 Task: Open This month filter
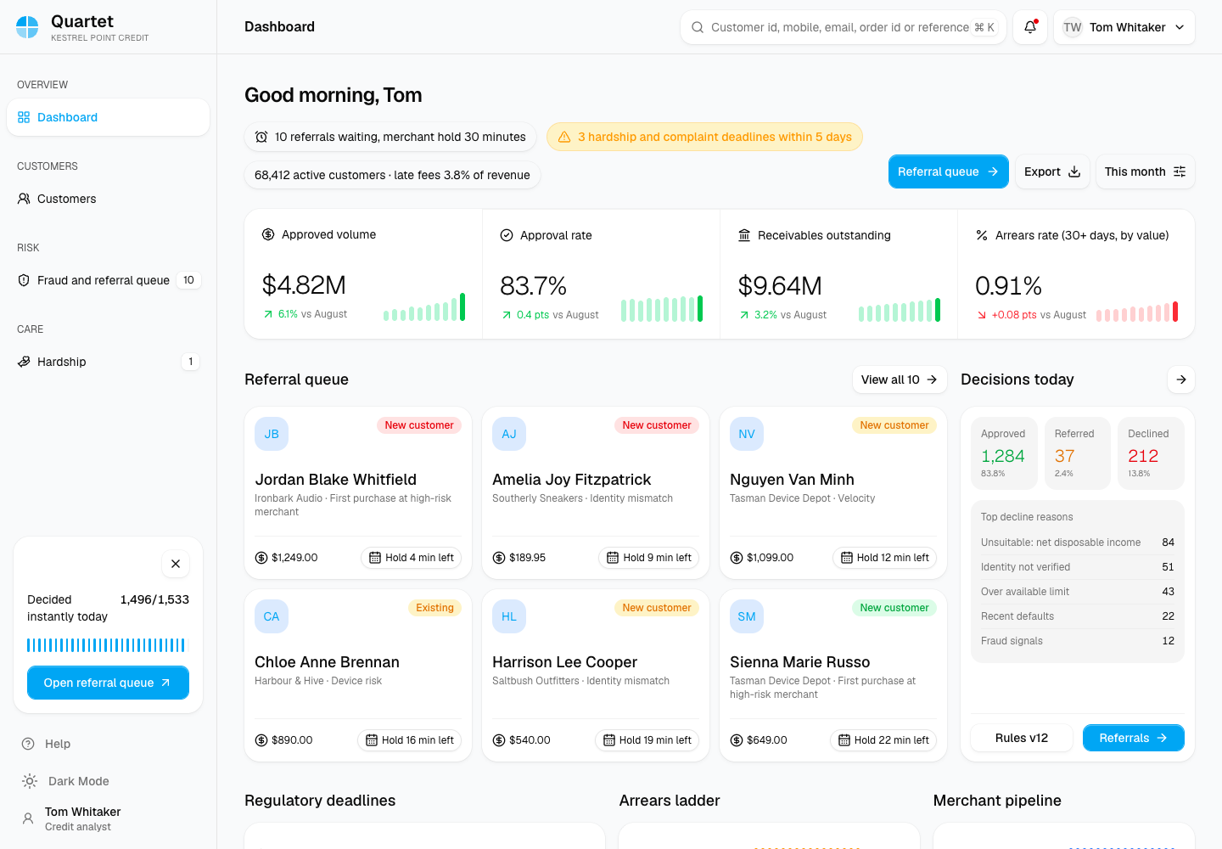(x=1145, y=171)
